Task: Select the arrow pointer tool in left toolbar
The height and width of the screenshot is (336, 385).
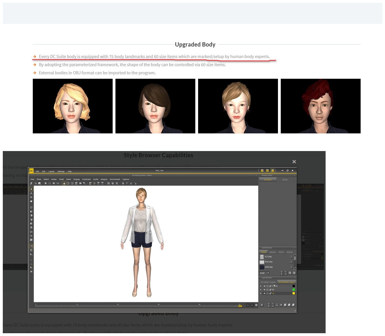Action: pos(31,189)
